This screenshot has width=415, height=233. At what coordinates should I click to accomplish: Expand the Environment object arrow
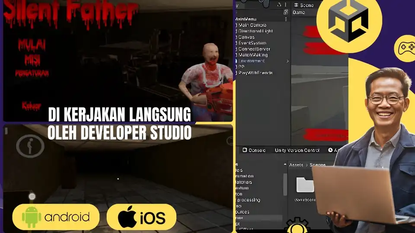[288, 61]
